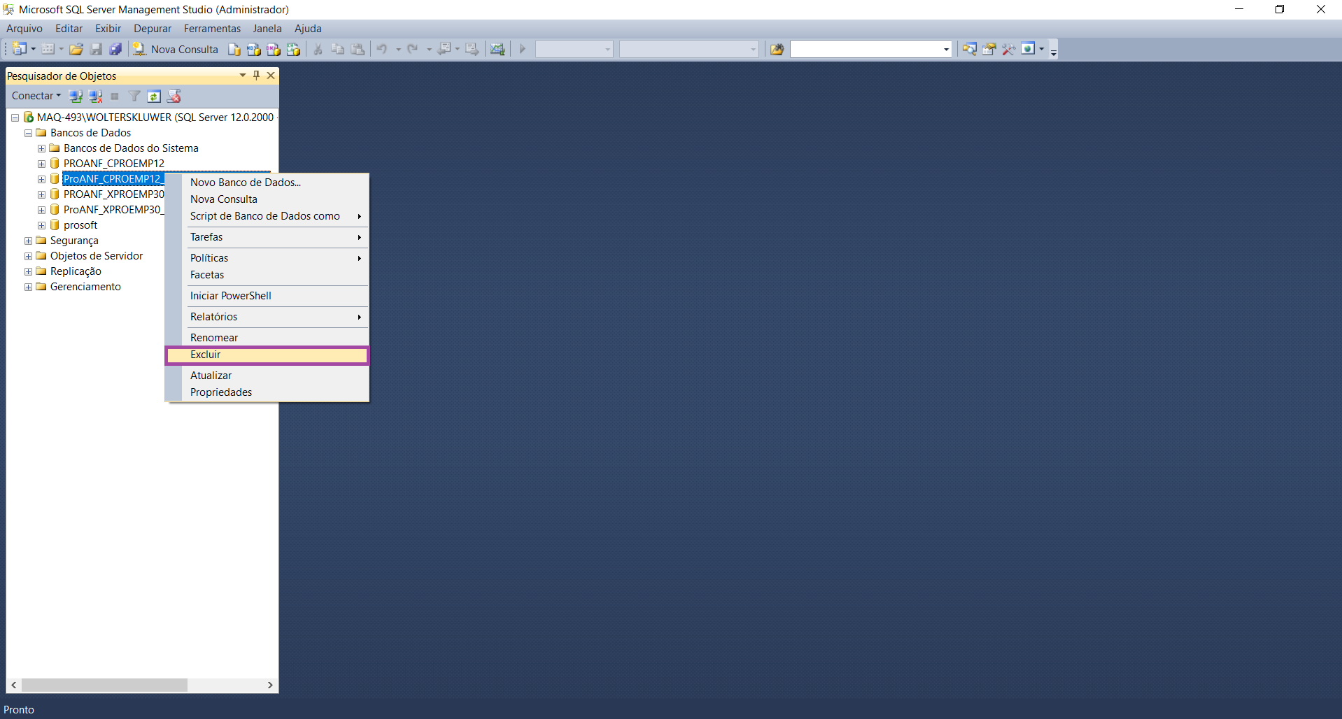Click the Find in Files binoculars icon
Image resolution: width=1342 pixels, height=719 pixels.
click(x=777, y=49)
